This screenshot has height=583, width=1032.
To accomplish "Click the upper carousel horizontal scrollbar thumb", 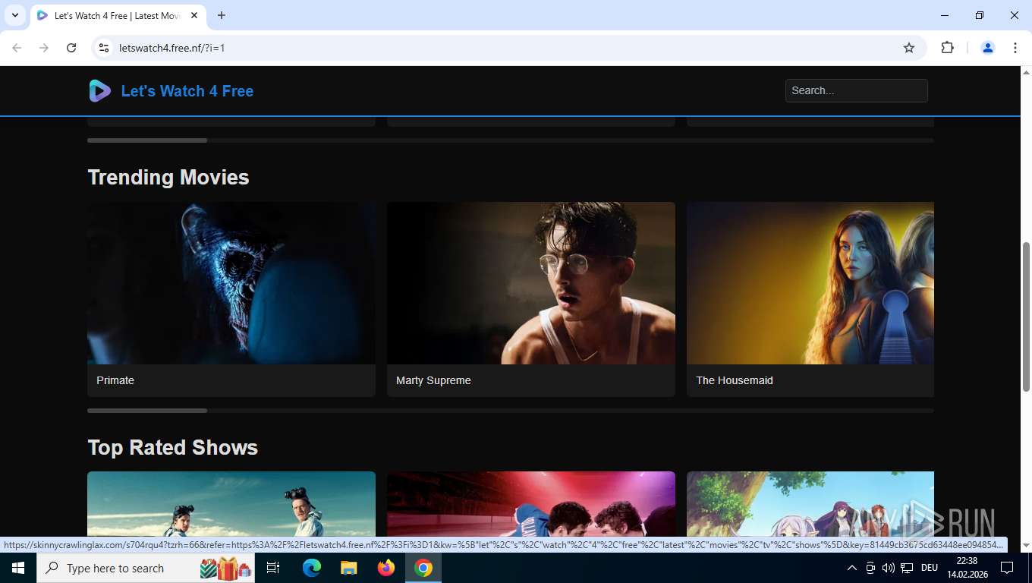I will (147, 140).
